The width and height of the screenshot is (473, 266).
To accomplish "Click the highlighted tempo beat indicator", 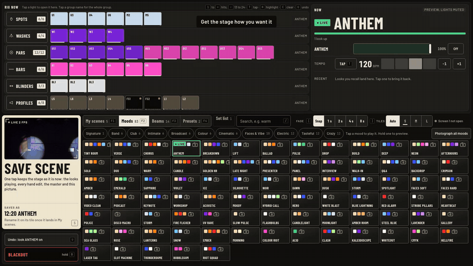I will point(415,64).
